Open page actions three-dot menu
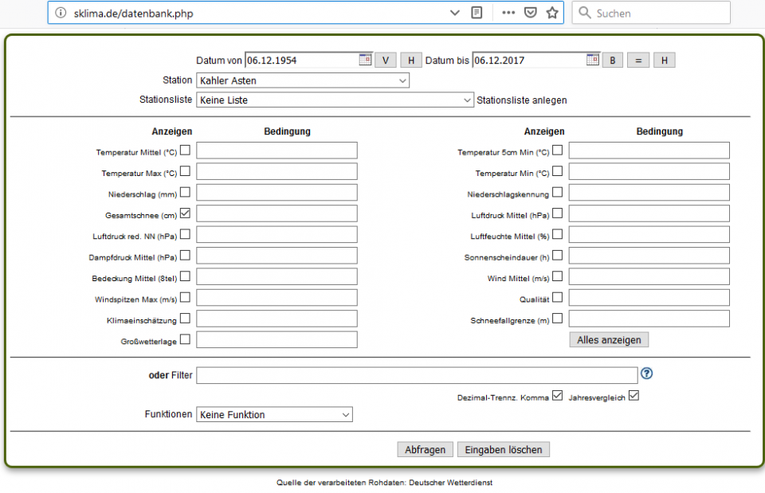The height and width of the screenshot is (493, 765). (508, 13)
